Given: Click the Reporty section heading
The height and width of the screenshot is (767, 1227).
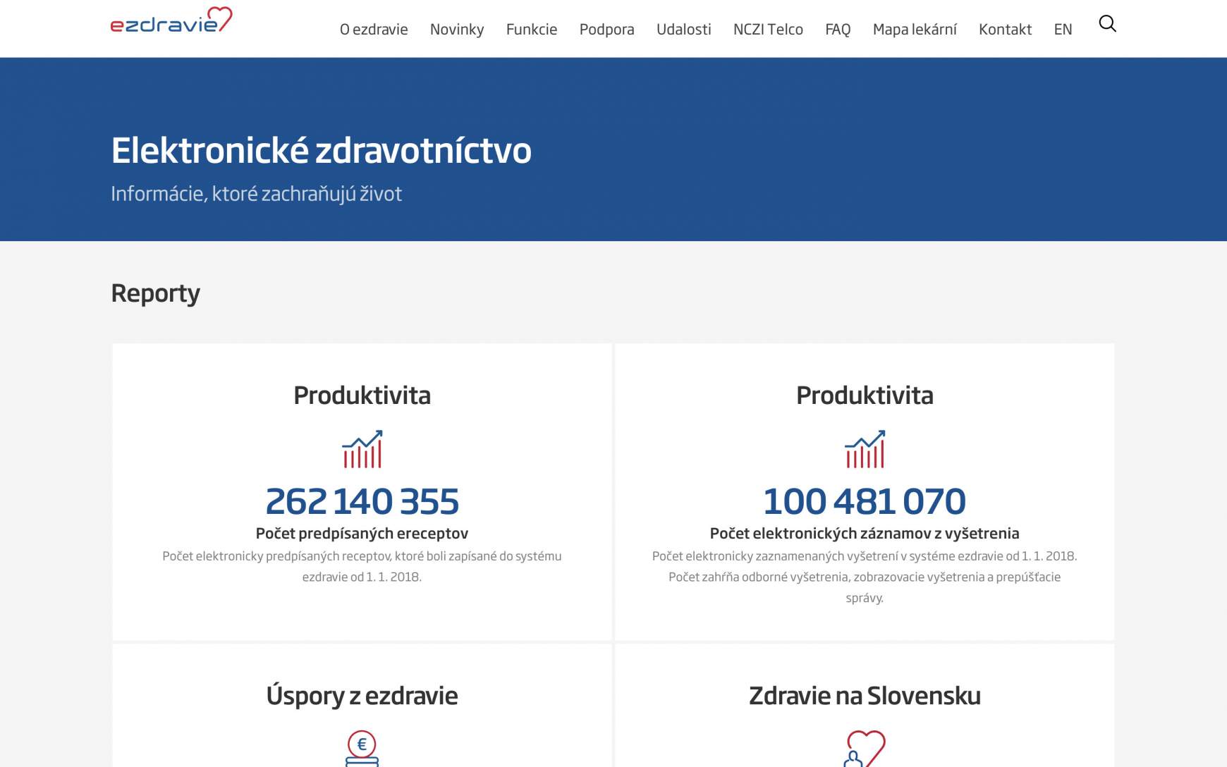Looking at the screenshot, I should 155,293.
